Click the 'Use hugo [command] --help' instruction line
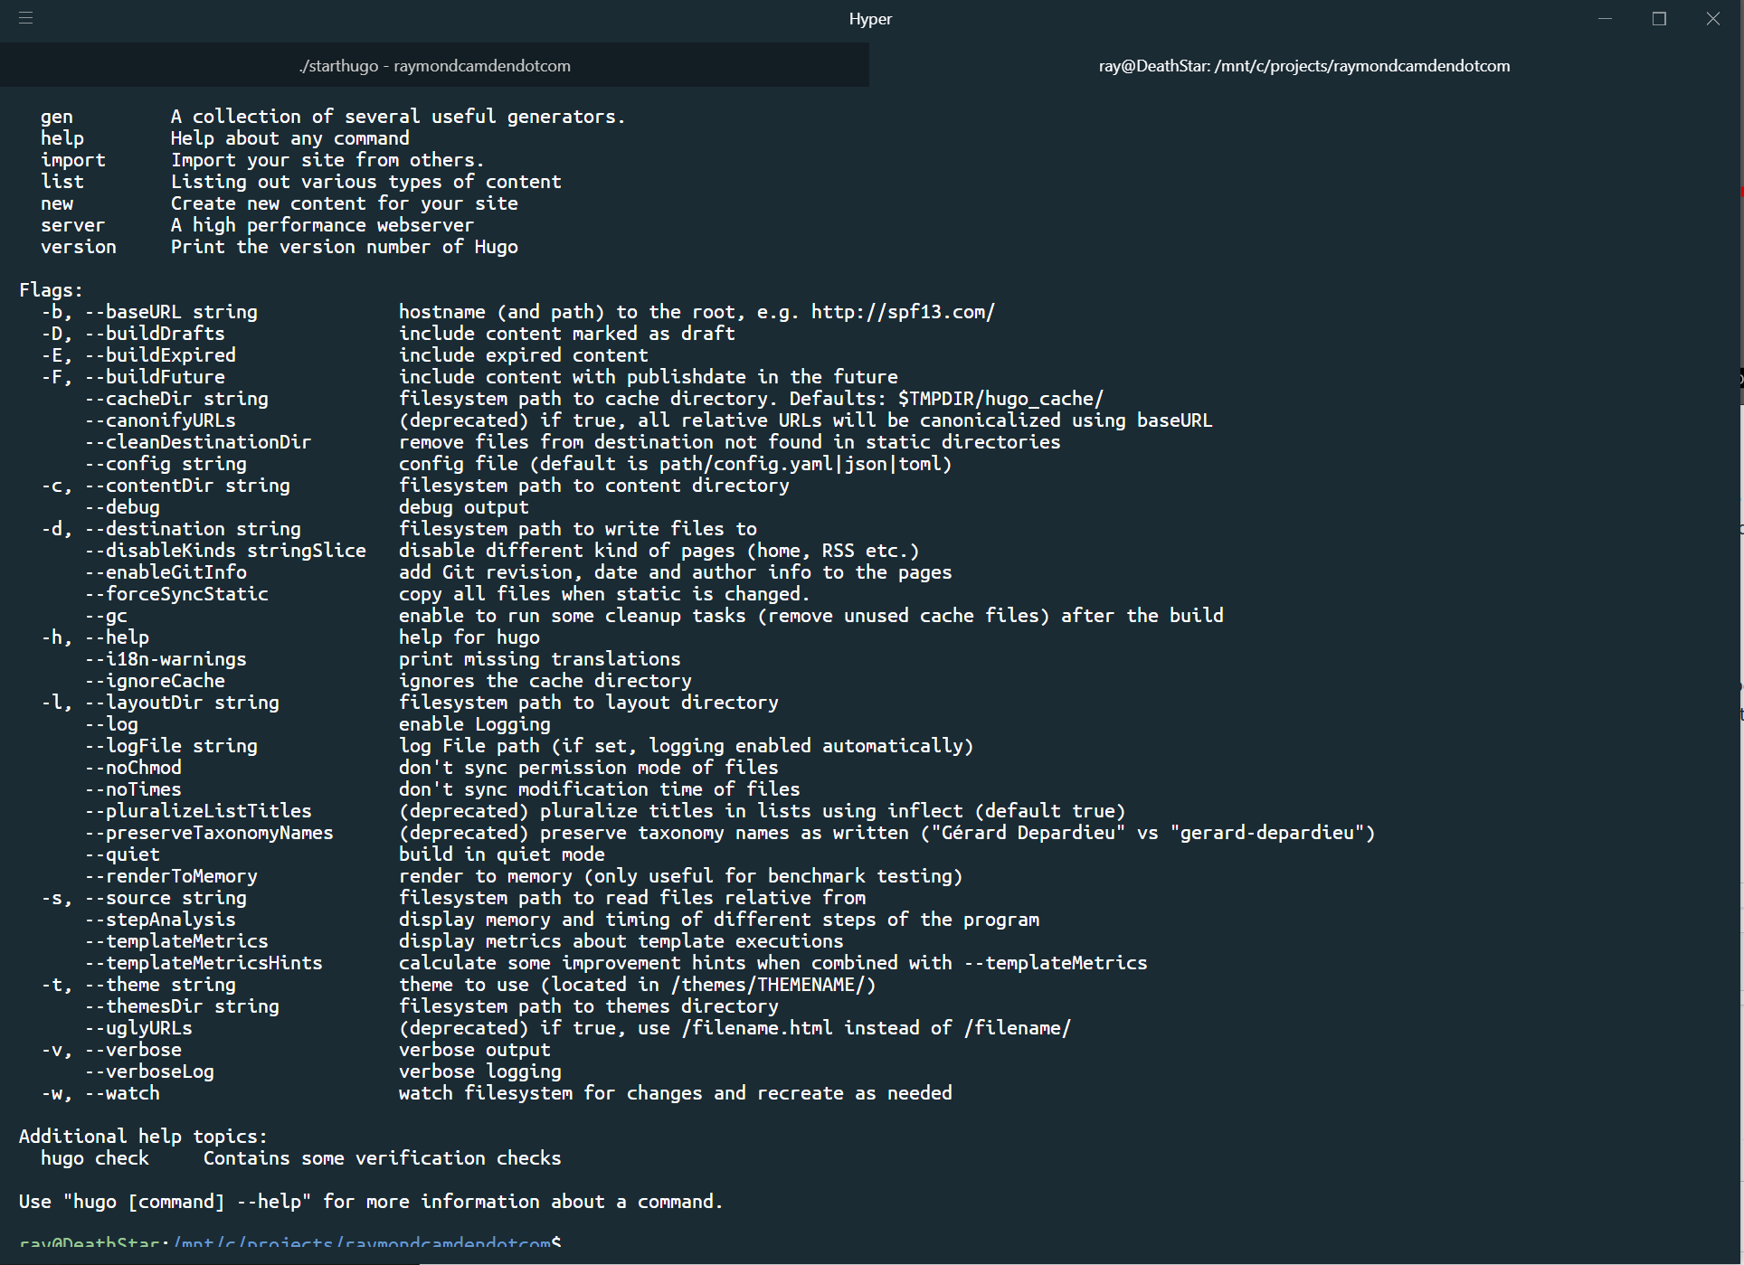Screen dimensions: 1744x1265 click(x=371, y=1201)
